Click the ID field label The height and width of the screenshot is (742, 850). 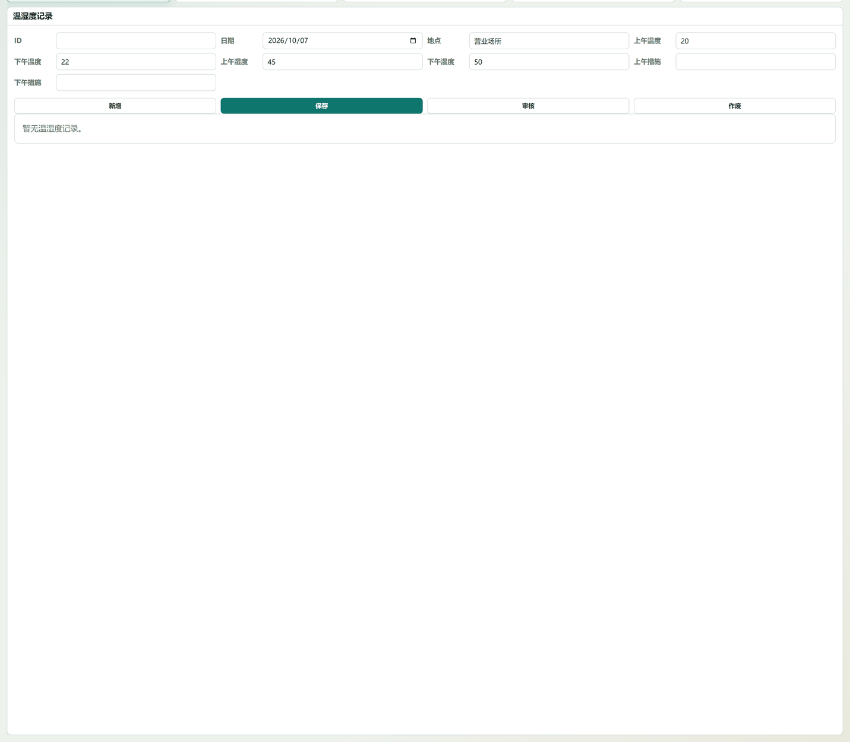click(18, 40)
